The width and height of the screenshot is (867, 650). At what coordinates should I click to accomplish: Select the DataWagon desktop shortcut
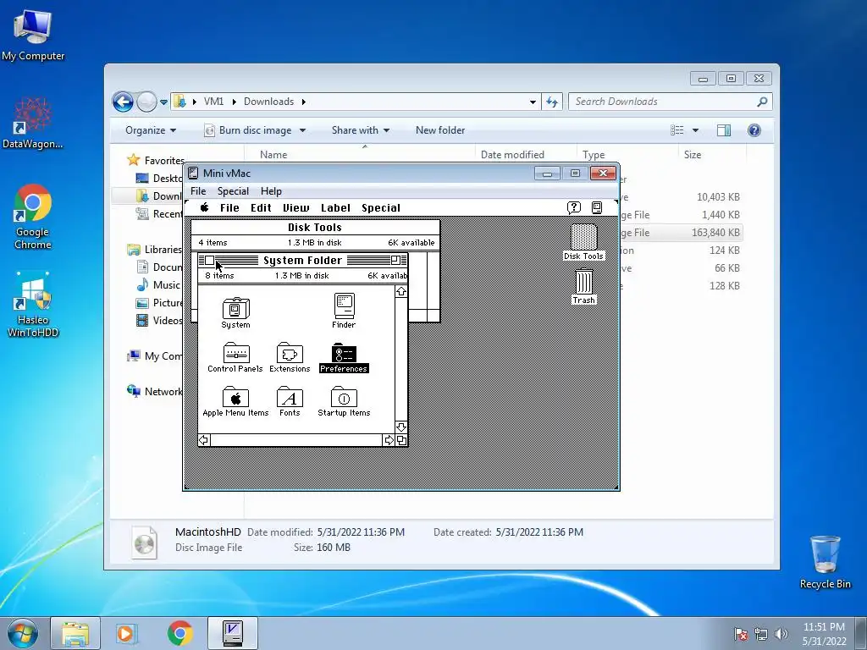pyautogui.click(x=33, y=123)
